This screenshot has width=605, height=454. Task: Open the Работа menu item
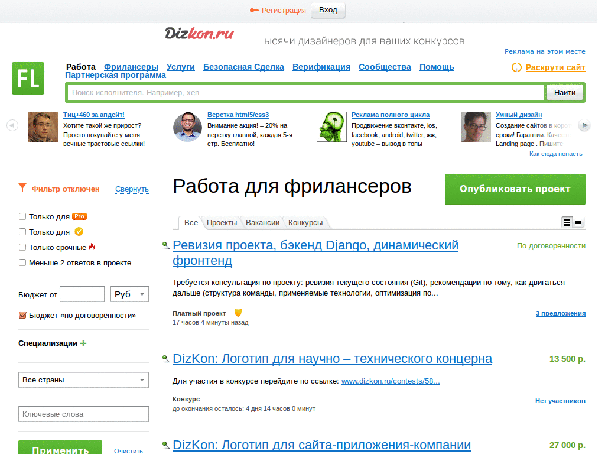[80, 67]
